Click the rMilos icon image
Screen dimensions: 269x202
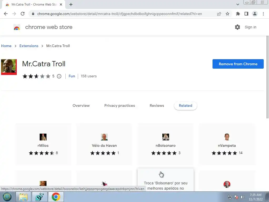(x=43, y=137)
